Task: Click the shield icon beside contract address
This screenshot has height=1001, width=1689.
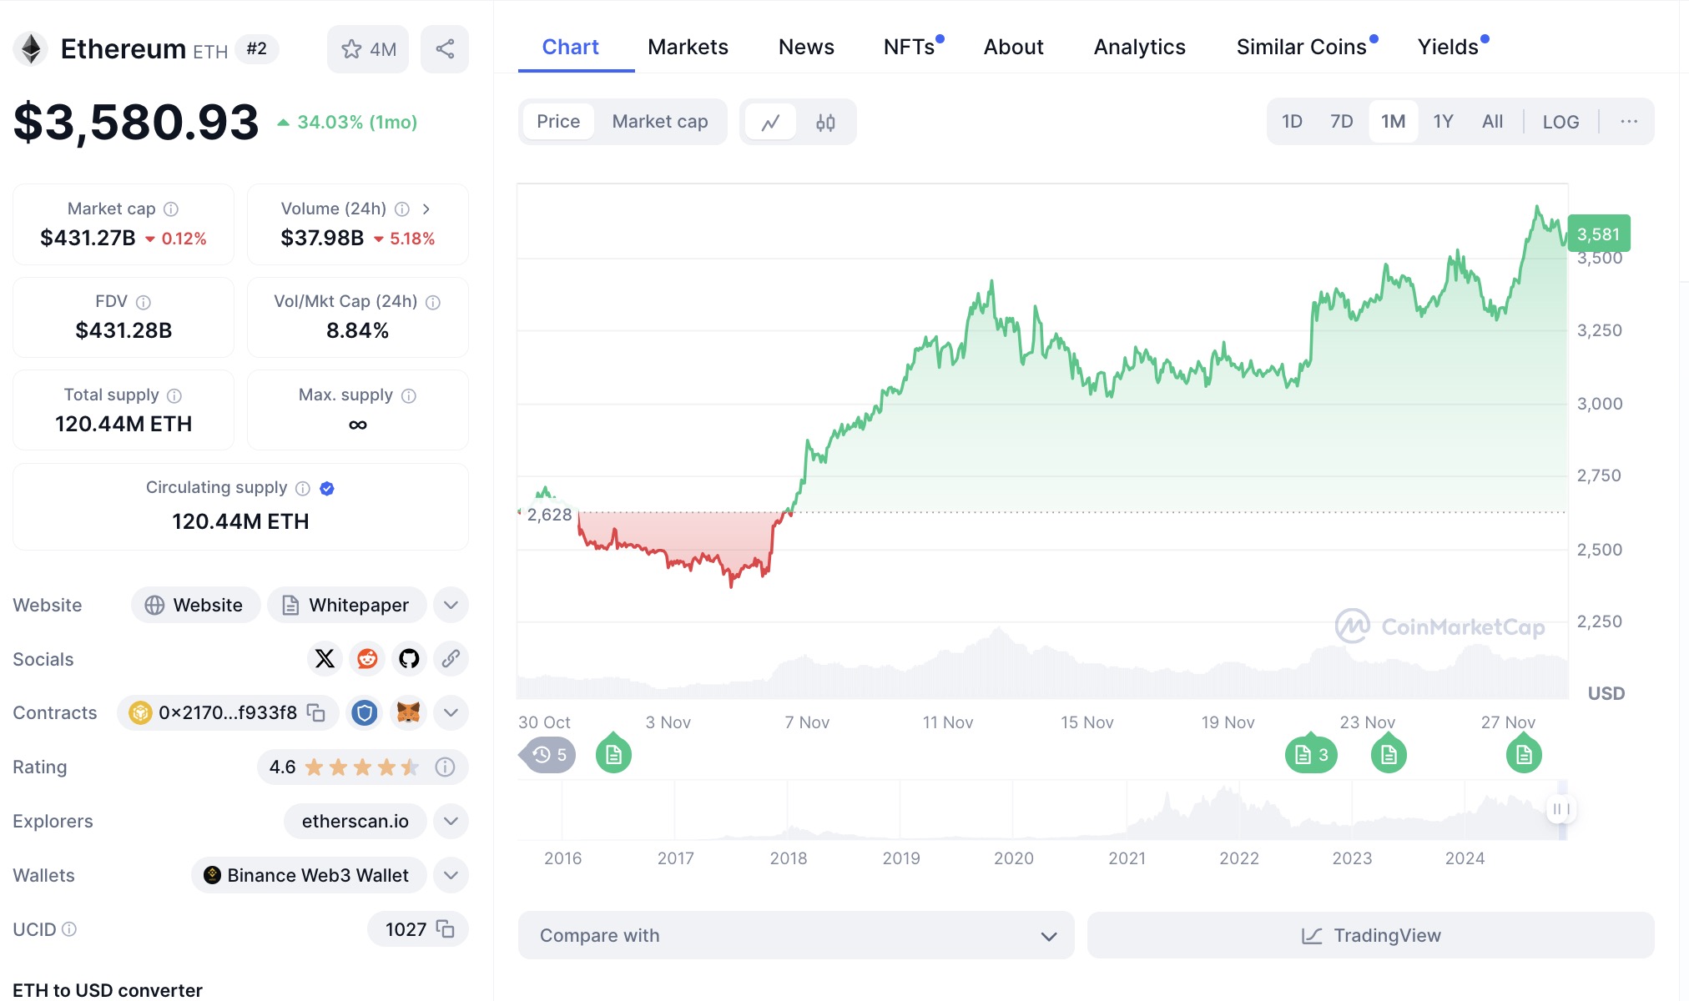Action: pyautogui.click(x=365, y=712)
